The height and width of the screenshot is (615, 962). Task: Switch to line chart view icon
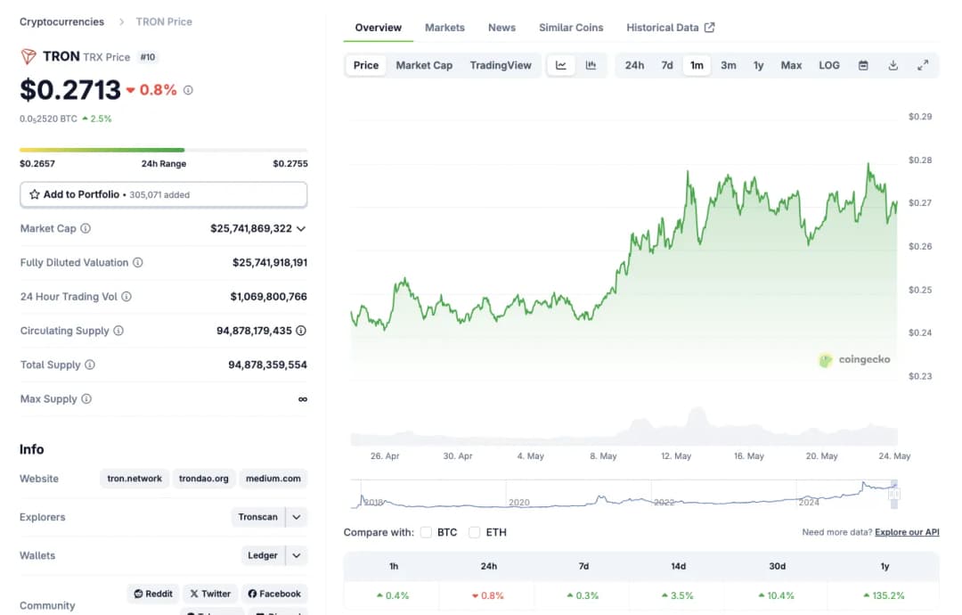coord(561,65)
